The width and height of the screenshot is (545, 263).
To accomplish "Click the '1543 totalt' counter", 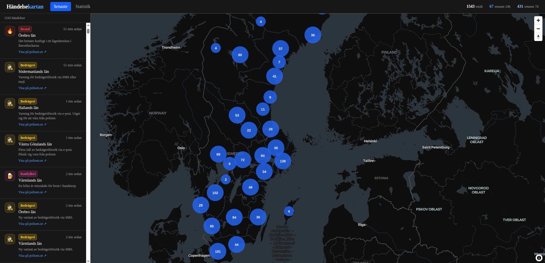I will (475, 7).
